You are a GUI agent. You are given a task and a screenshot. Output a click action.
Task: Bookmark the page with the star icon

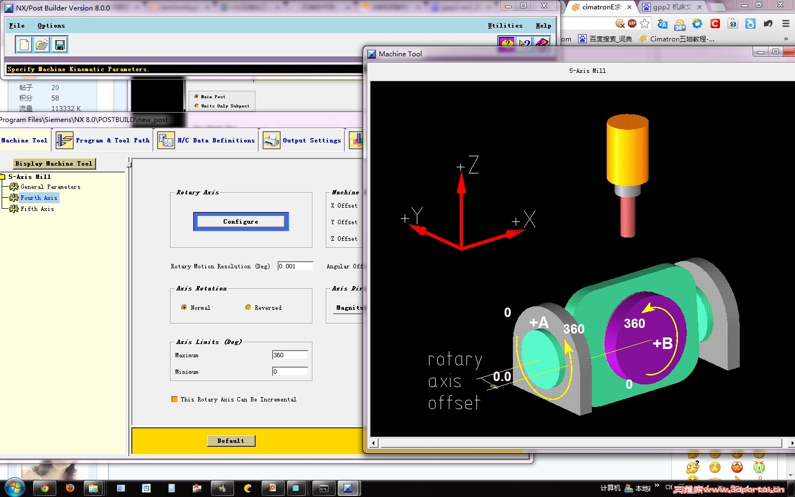tap(645, 23)
